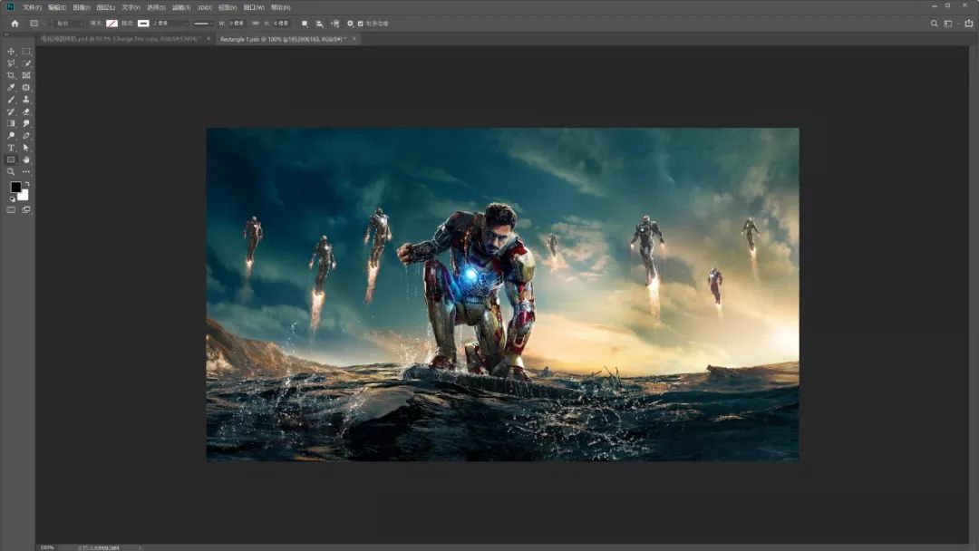Change screen mode from toolbox
Image resolution: width=979 pixels, height=551 pixels.
point(26,210)
